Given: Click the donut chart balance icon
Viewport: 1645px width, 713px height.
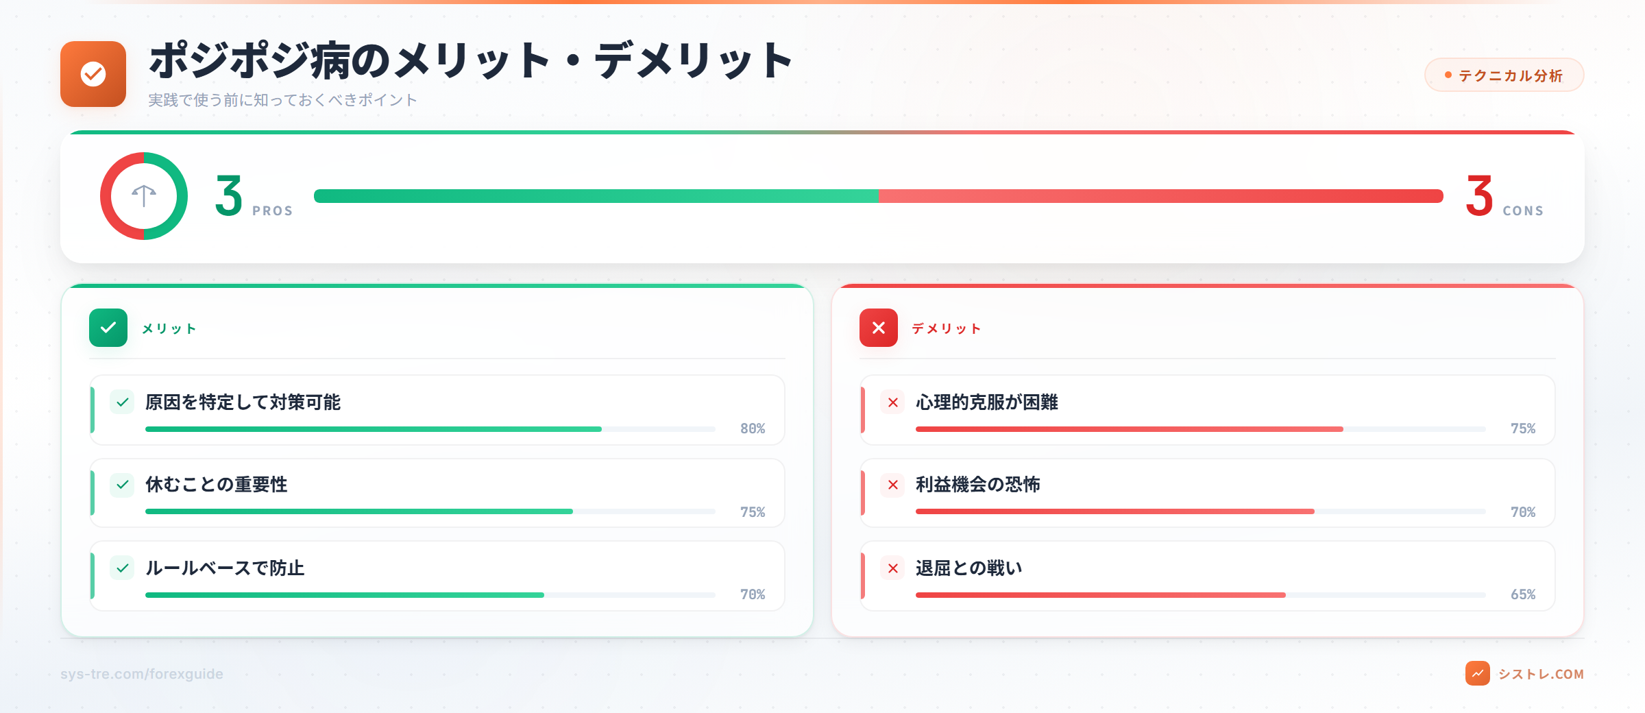Looking at the screenshot, I should coord(144,196).
